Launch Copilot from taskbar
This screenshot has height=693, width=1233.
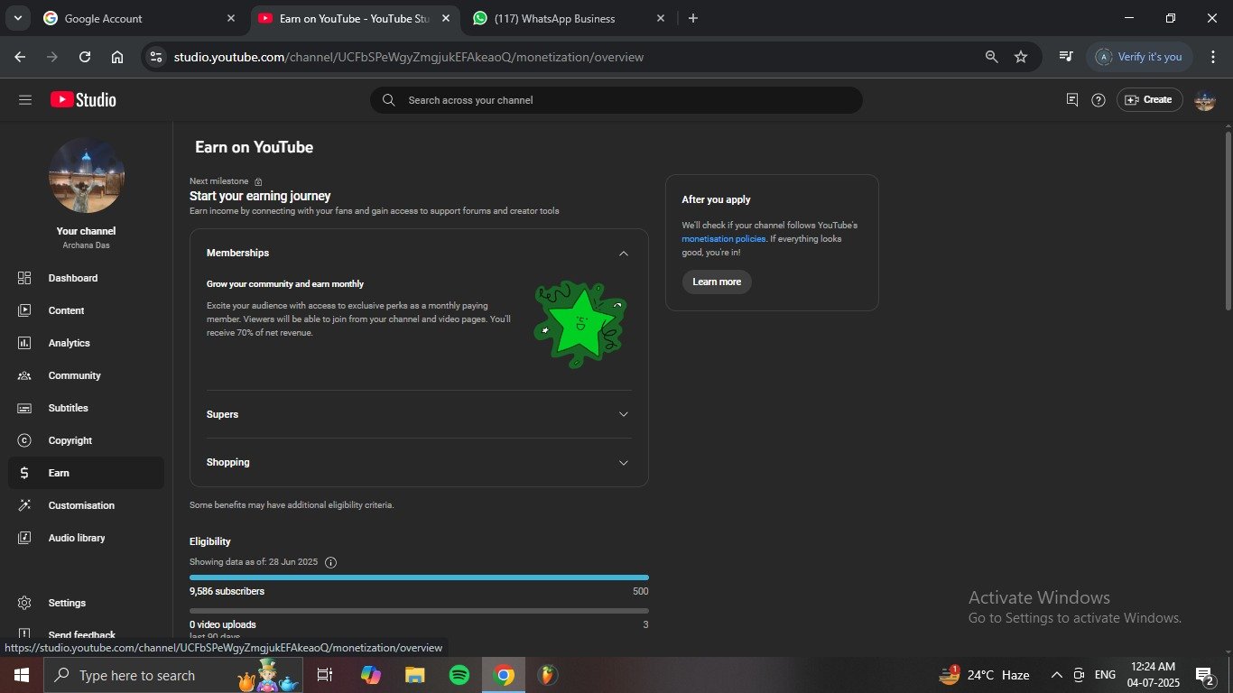(371, 675)
